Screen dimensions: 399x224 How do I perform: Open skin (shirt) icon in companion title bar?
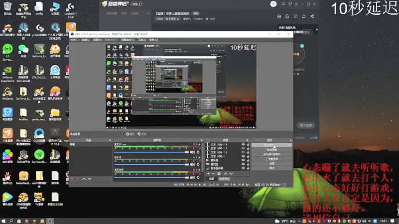coord(290,4)
